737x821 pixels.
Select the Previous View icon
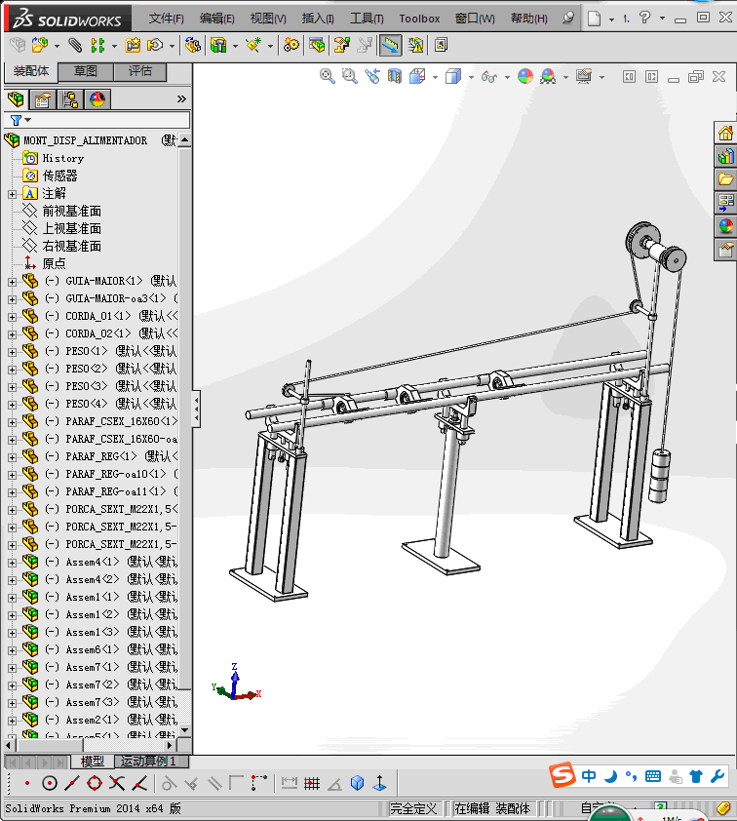coord(372,76)
